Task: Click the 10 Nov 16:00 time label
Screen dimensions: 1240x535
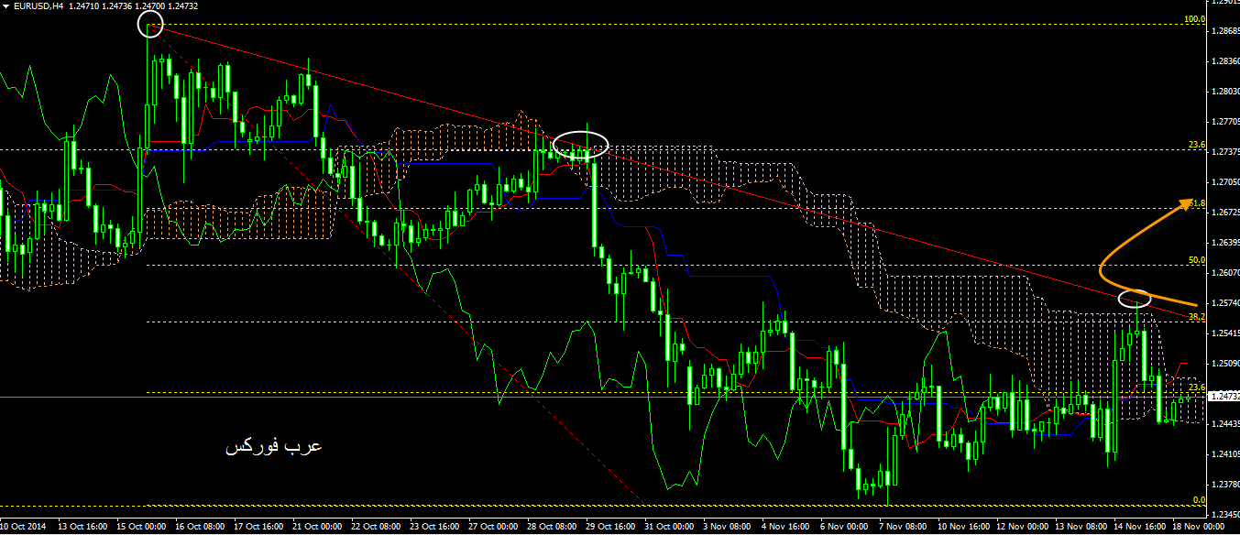Action: pos(964,528)
